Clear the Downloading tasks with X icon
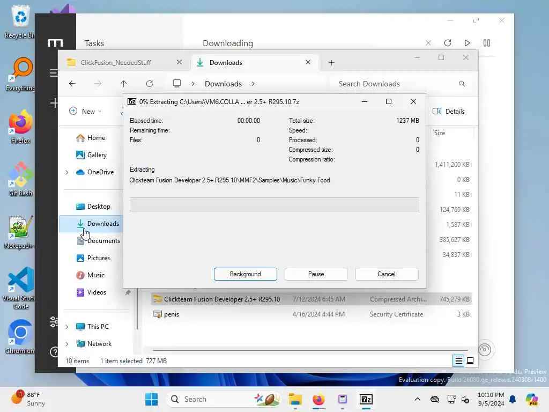The width and height of the screenshot is (549, 412). (428, 43)
